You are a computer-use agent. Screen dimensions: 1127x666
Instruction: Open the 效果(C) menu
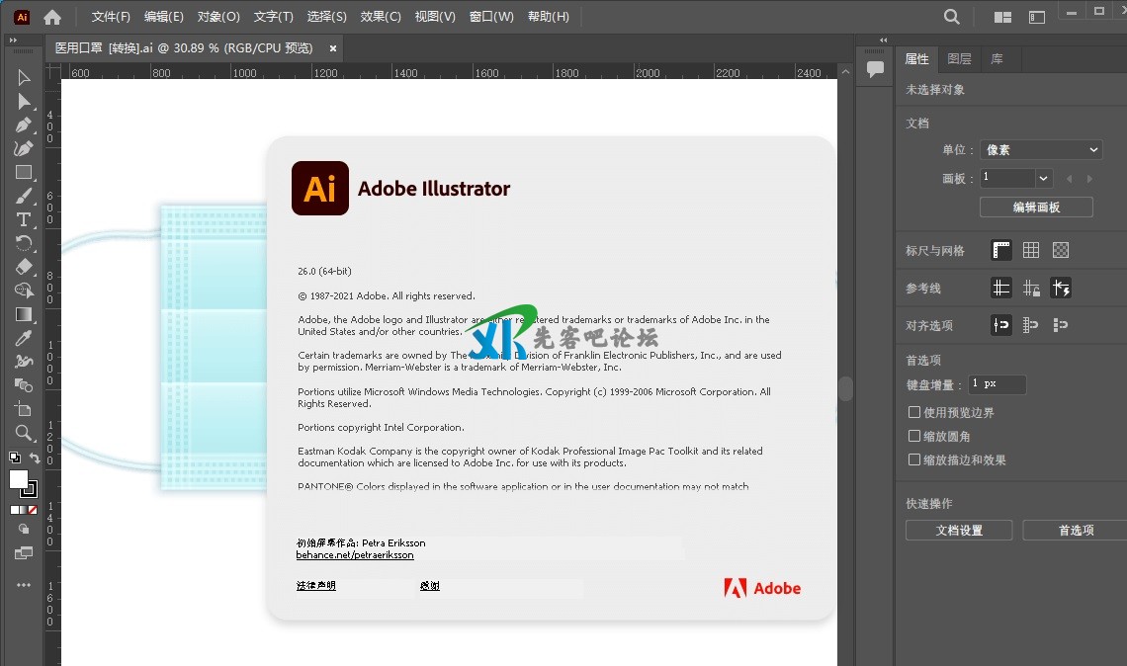381,17
